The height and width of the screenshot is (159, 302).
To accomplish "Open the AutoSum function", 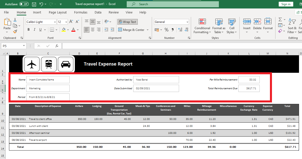I will pos(280,19).
